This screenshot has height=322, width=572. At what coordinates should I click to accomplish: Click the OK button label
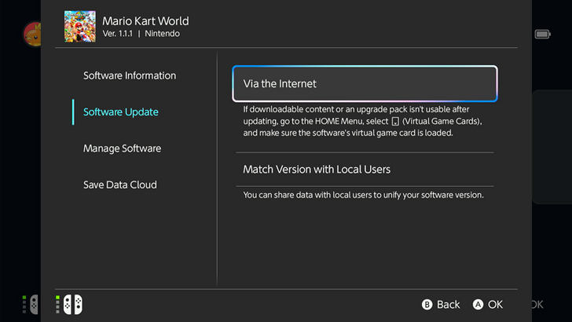click(x=495, y=305)
